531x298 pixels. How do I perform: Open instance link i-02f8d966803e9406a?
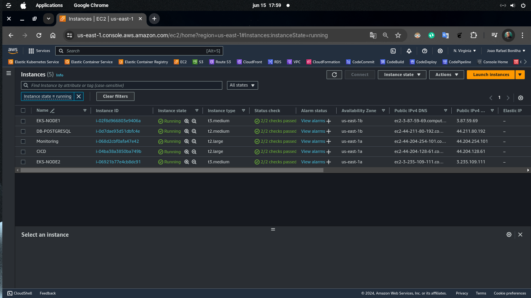[118, 121]
